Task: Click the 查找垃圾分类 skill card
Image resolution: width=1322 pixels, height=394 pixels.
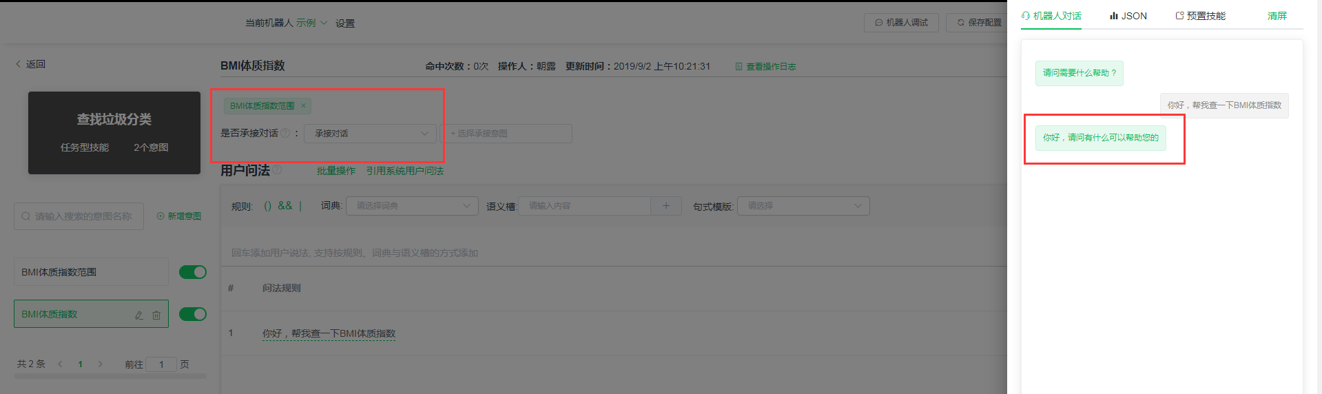Action: (114, 133)
